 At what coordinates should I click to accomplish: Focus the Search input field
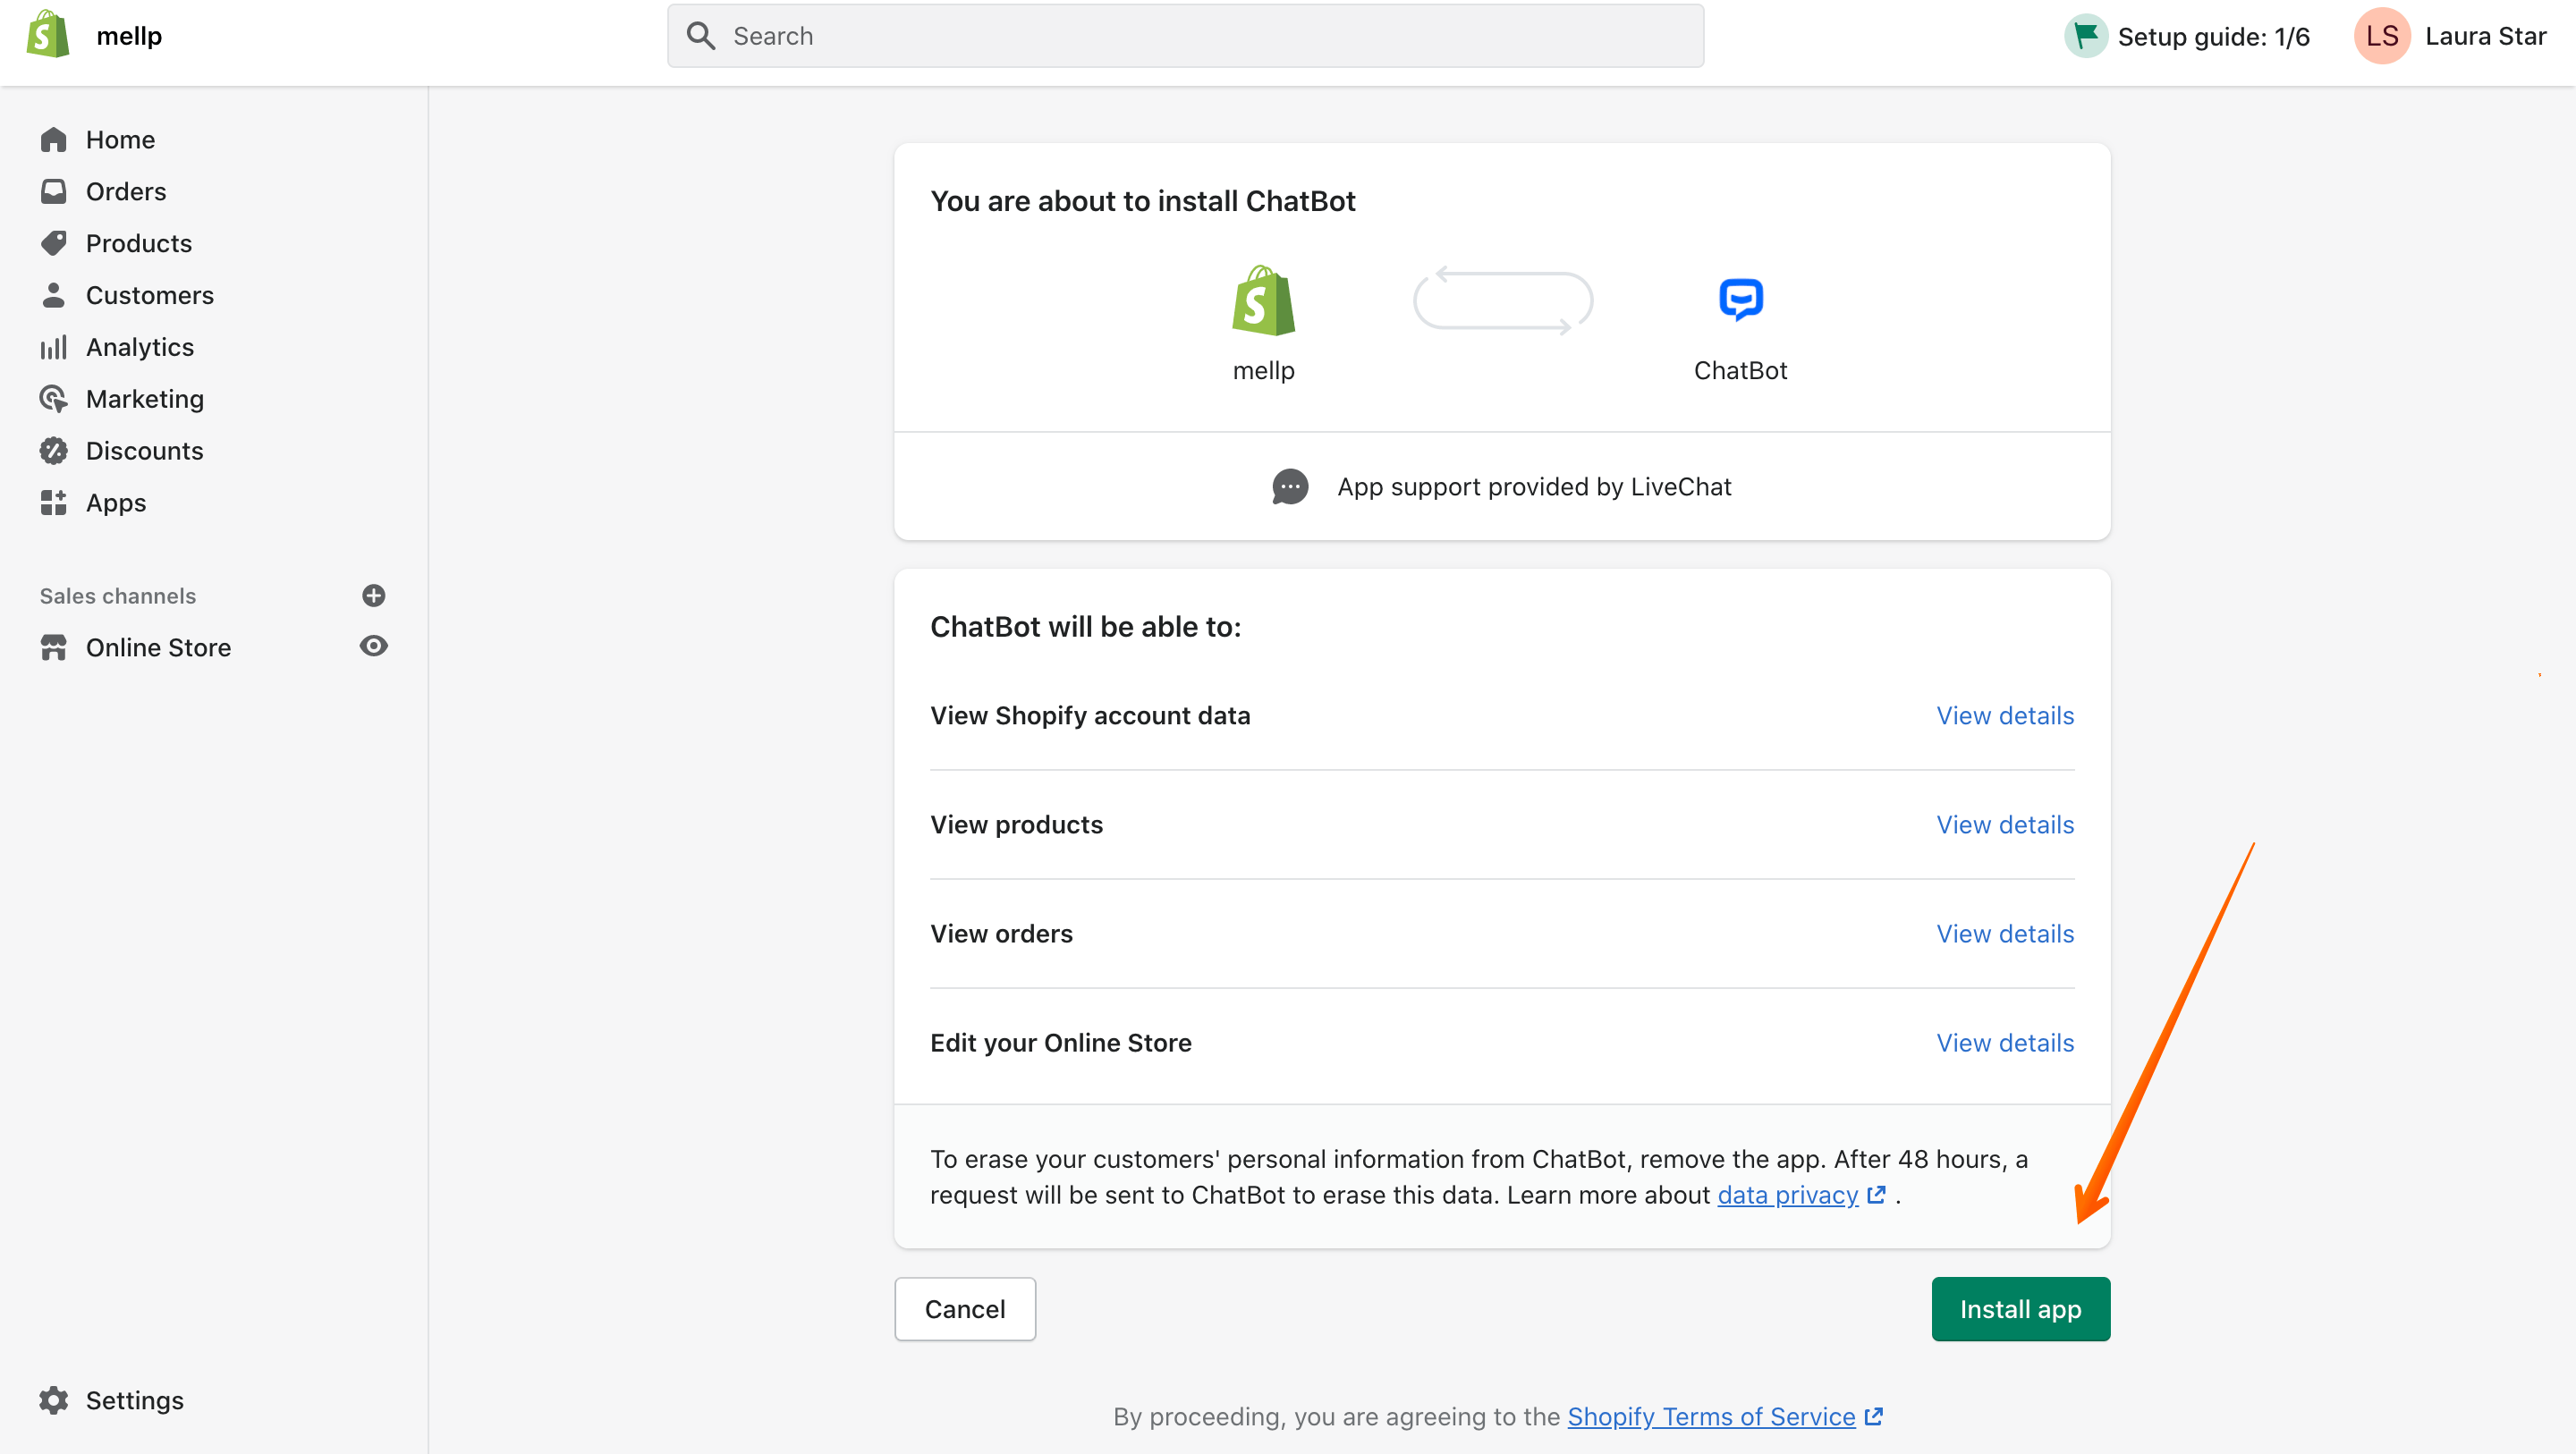click(x=1185, y=36)
